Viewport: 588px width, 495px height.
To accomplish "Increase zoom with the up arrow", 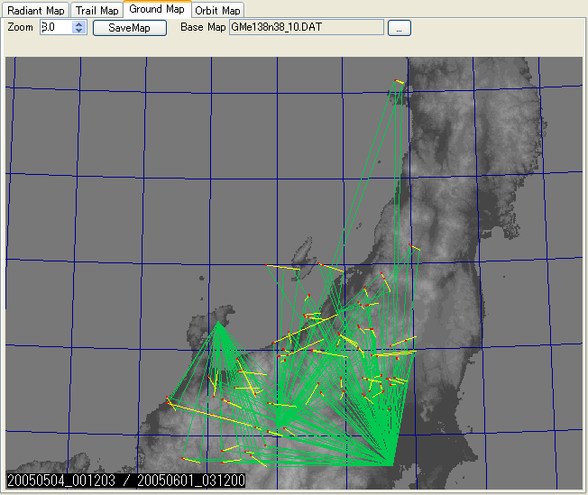I will (79, 24).
